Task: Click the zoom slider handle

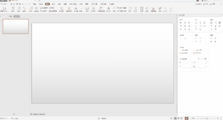Action: click(207, 118)
